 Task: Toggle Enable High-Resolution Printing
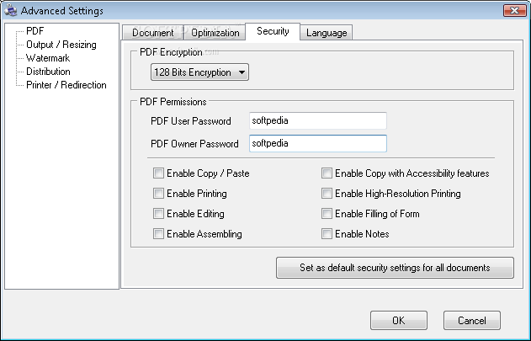327,193
